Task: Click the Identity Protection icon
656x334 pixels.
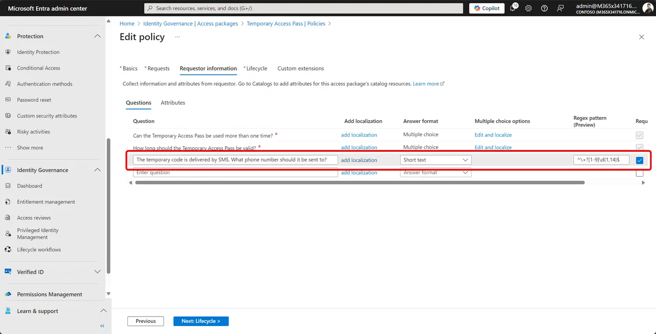Action: coord(8,52)
